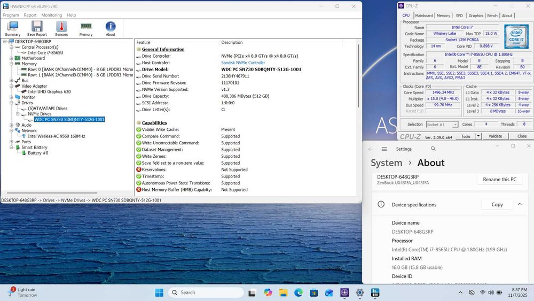Collapse the Memory tree node
The width and height of the screenshot is (534, 301).
[11, 64]
